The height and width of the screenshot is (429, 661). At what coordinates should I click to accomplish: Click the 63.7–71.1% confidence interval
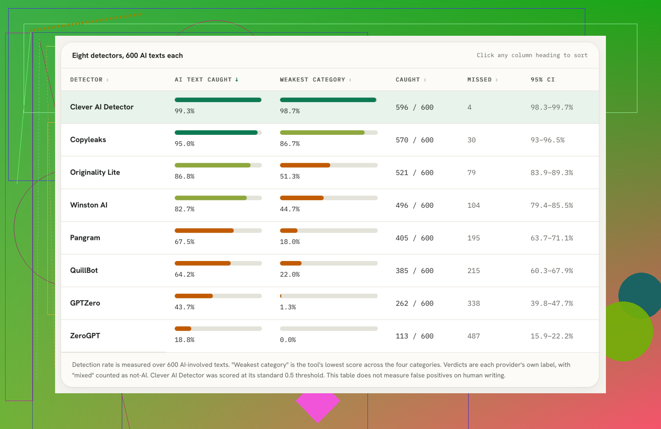552,238
